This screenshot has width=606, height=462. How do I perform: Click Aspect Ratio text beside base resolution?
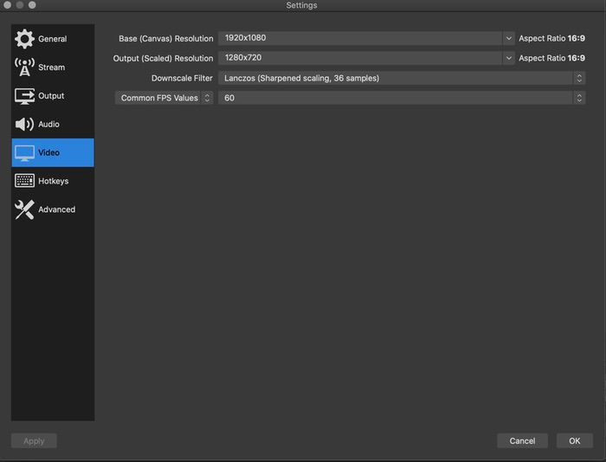coord(551,38)
